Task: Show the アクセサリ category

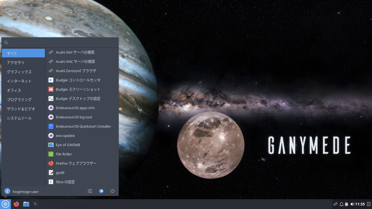Action: pyautogui.click(x=23, y=63)
